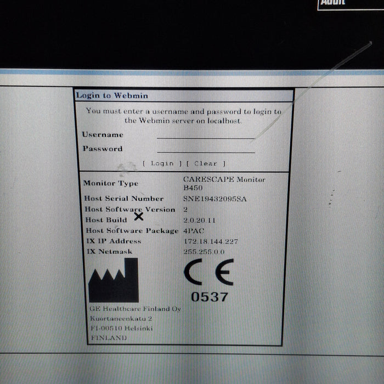Click the Host Software Version label
The height and width of the screenshot is (384, 384).
[x=130, y=209]
